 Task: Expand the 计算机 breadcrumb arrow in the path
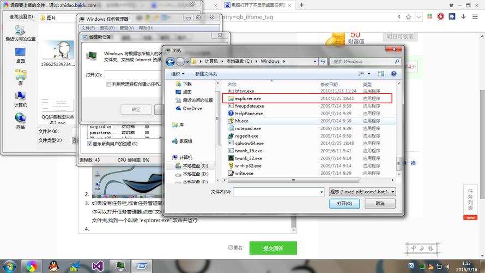(222, 61)
